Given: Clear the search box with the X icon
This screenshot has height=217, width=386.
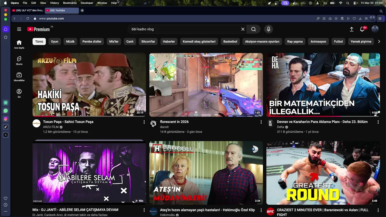Looking at the screenshot, I should click(x=243, y=29).
